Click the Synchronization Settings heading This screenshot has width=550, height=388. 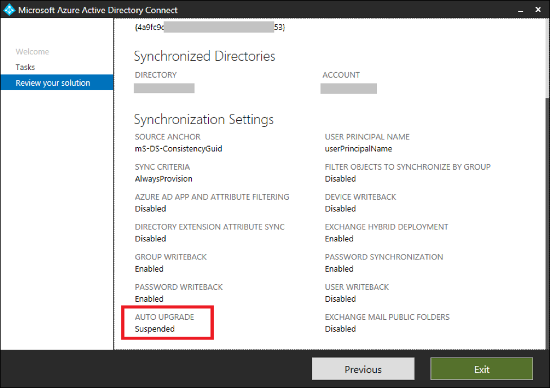point(204,119)
